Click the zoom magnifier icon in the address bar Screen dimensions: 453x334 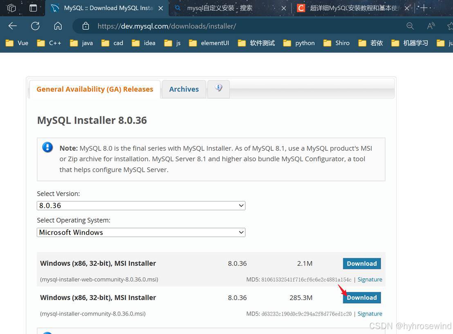410,26
